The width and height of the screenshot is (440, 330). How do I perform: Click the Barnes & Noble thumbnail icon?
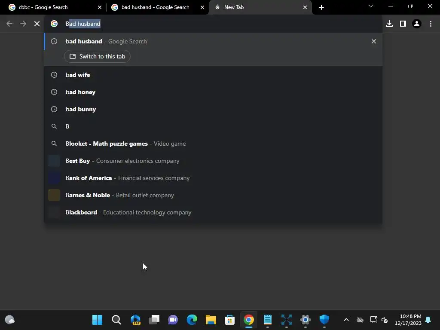(x=54, y=196)
